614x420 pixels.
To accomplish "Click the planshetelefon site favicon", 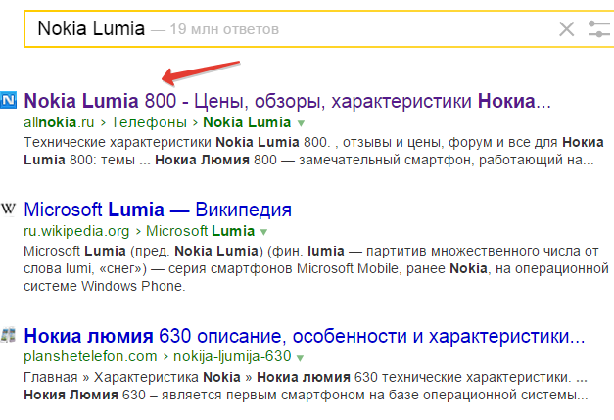I will pos(8,335).
